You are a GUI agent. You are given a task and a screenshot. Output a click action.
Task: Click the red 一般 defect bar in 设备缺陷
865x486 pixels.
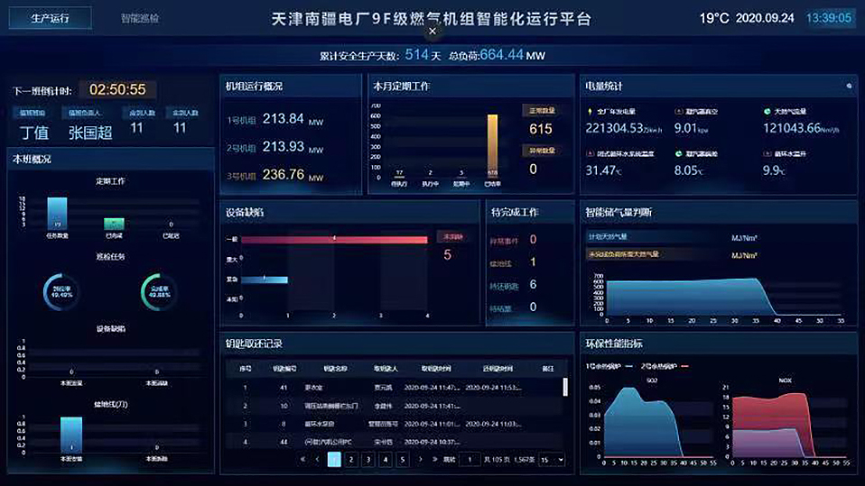pos(334,239)
